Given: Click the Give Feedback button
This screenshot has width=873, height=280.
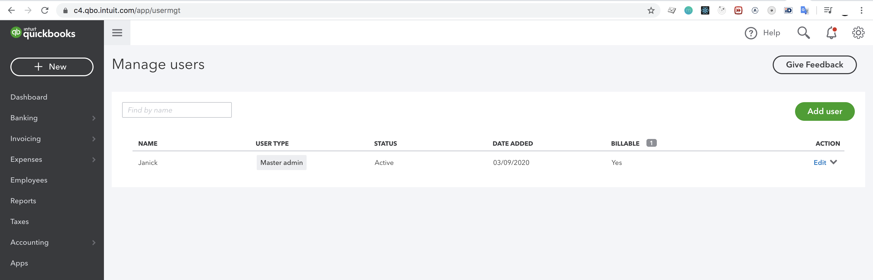Looking at the screenshot, I should click(814, 65).
